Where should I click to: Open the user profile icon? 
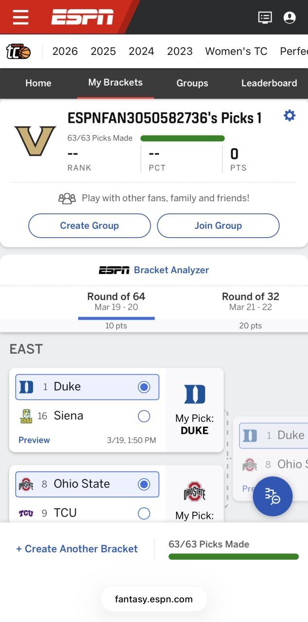(290, 17)
